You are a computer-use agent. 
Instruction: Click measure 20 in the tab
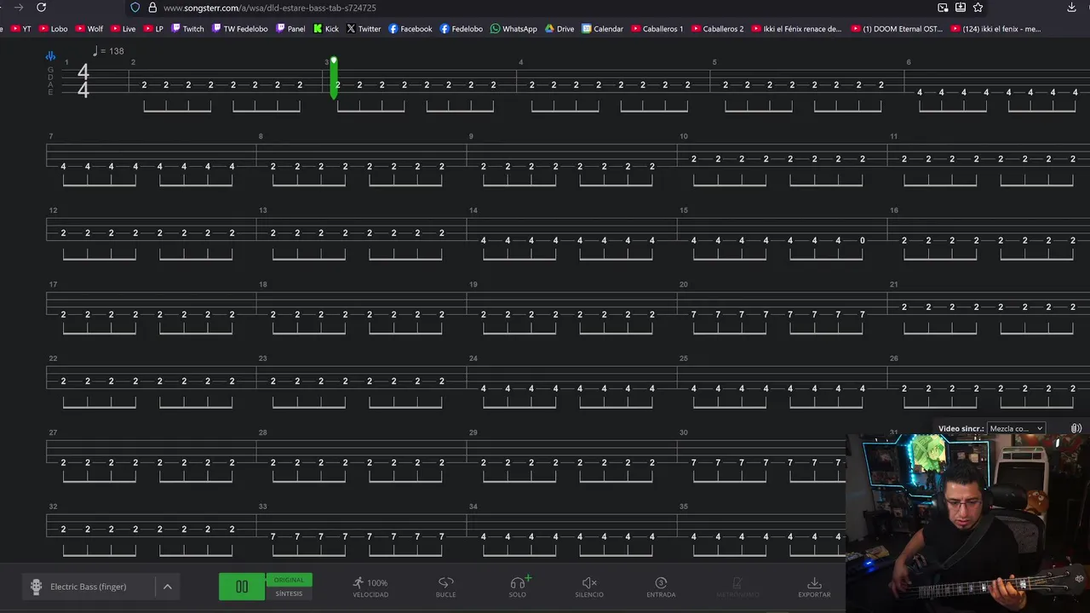(x=683, y=284)
